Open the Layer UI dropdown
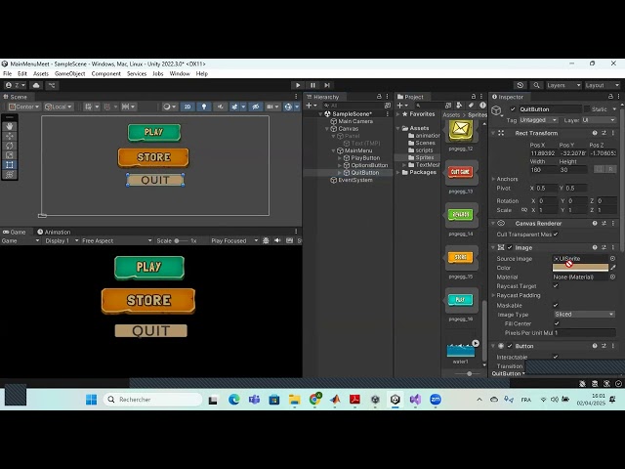 tap(597, 120)
